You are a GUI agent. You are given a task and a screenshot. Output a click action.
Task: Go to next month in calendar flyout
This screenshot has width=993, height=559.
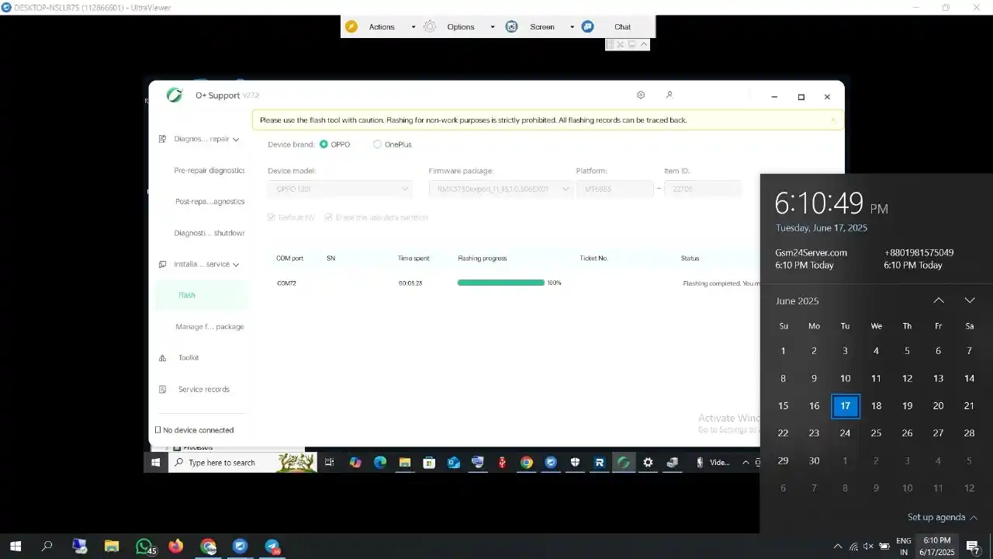point(970,300)
